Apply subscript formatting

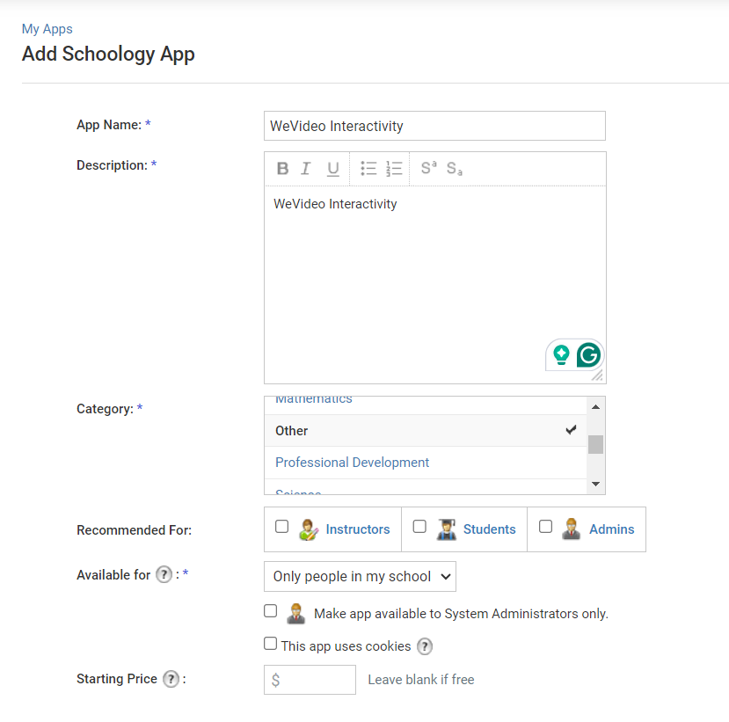point(455,168)
